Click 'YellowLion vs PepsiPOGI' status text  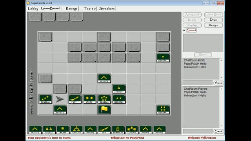click(127, 138)
